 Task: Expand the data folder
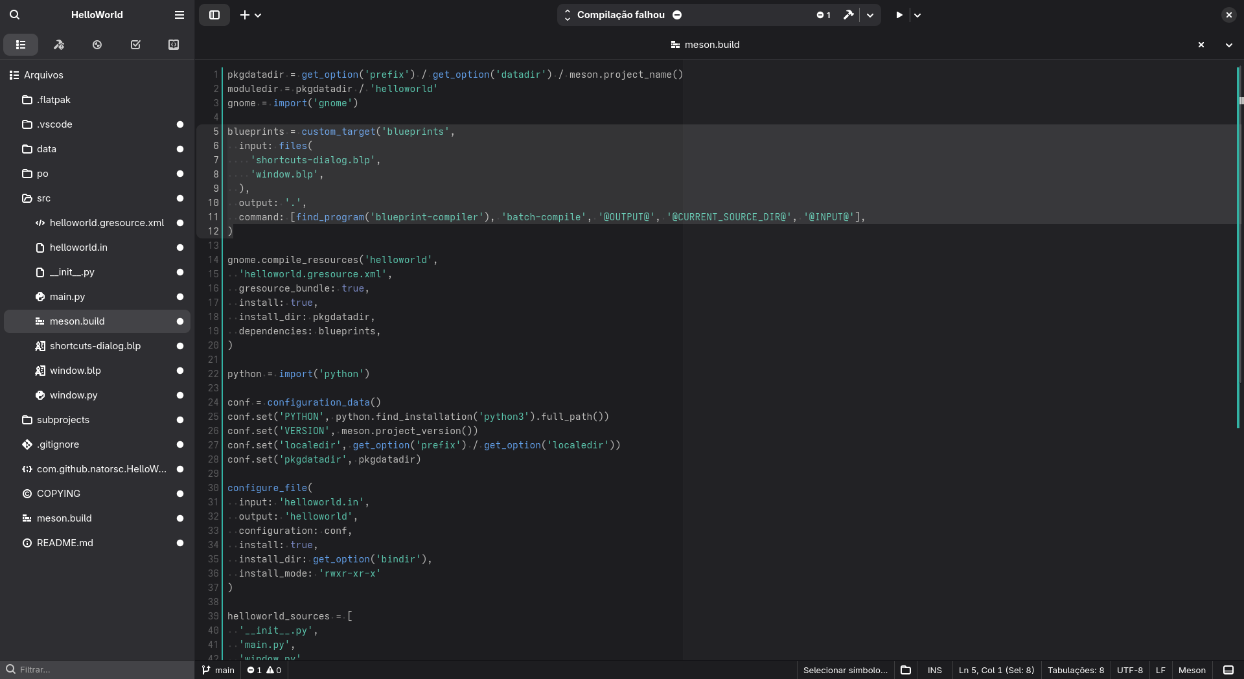pos(97,149)
